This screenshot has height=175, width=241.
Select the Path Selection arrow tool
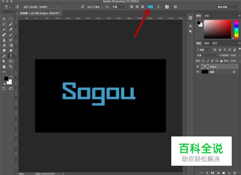(4, 61)
